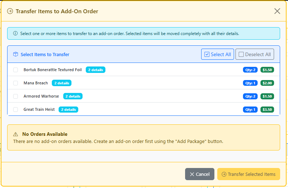
Task: Click the circled arrow icon in dialog title
Action: point(10,11)
